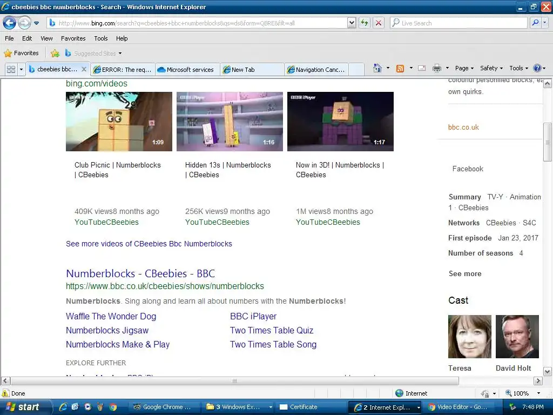Open the Now in 3D! video thumbnail

[340, 122]
